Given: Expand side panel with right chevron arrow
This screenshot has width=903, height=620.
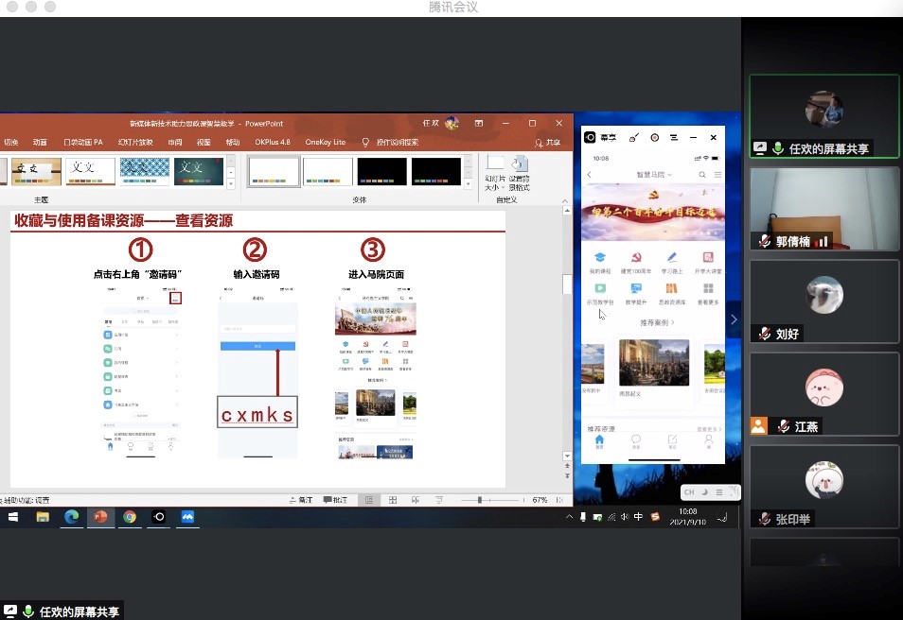Looking at the screenshot, I should 734,320.
